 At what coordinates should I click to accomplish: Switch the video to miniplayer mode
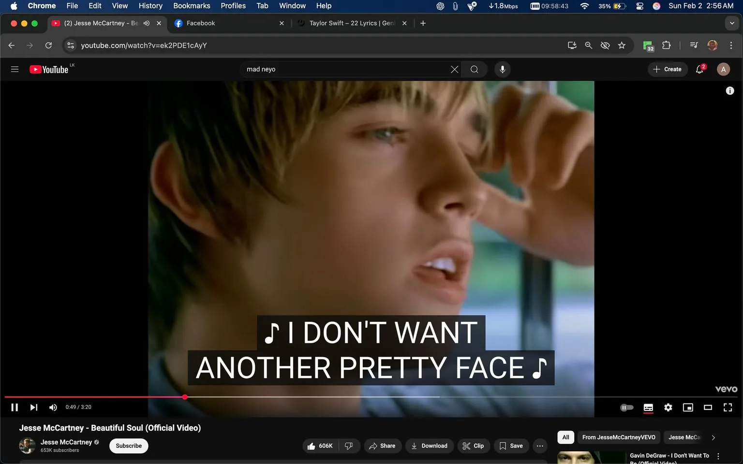pos(688,407)
